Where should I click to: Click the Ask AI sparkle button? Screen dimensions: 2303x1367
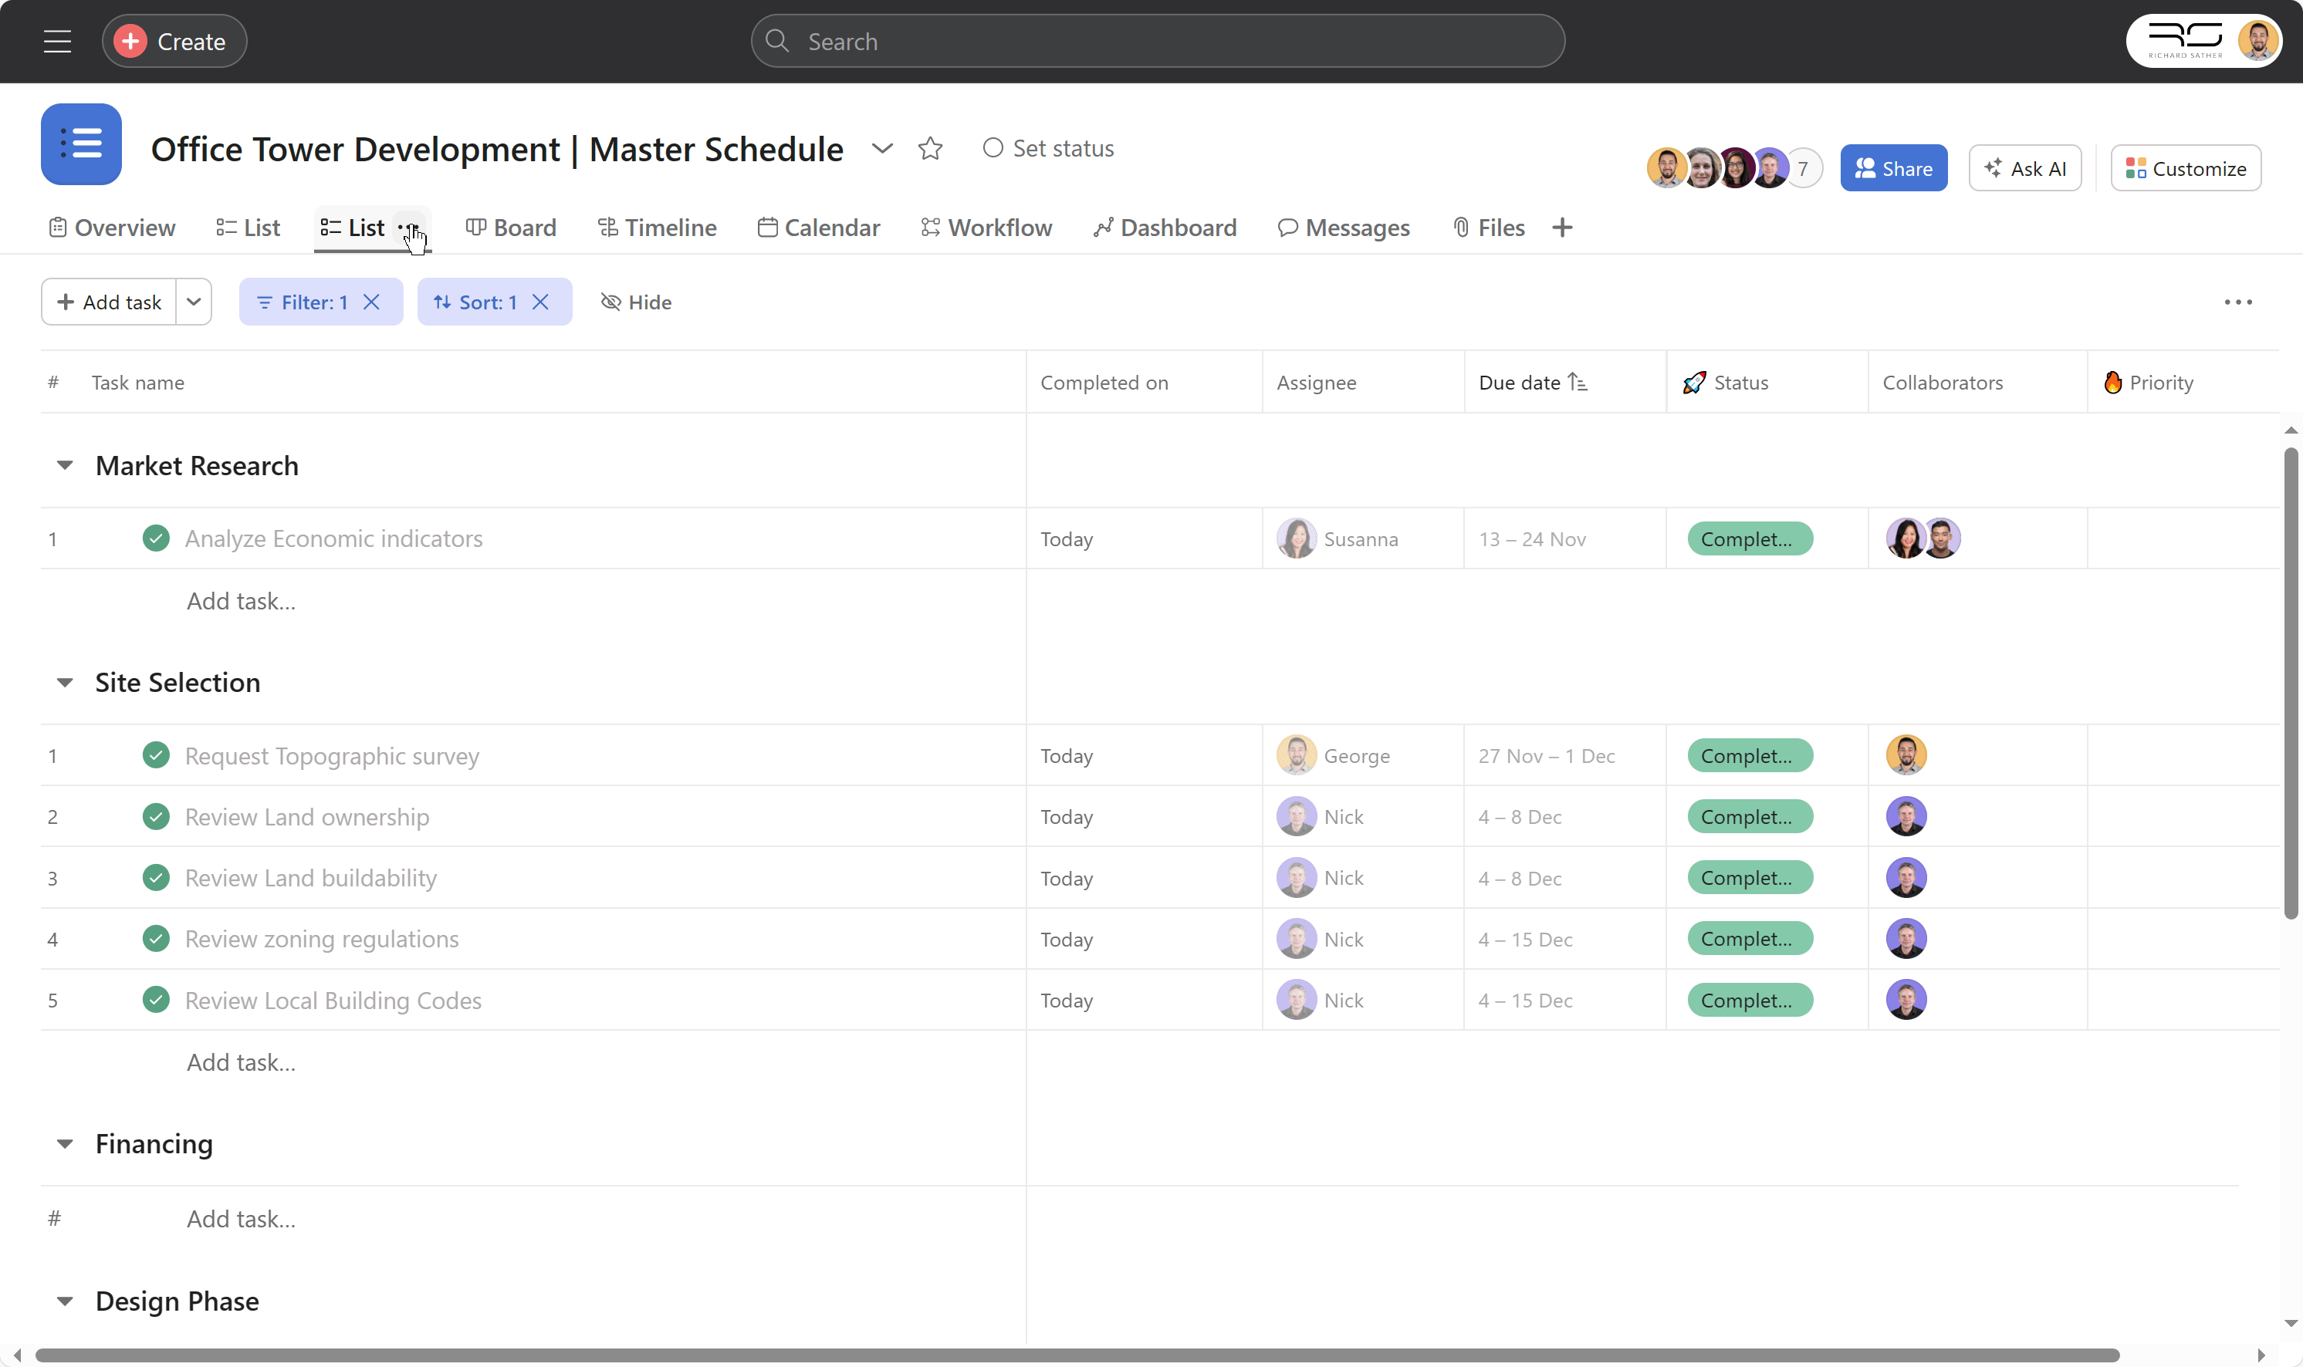(x=2024, y=169)
